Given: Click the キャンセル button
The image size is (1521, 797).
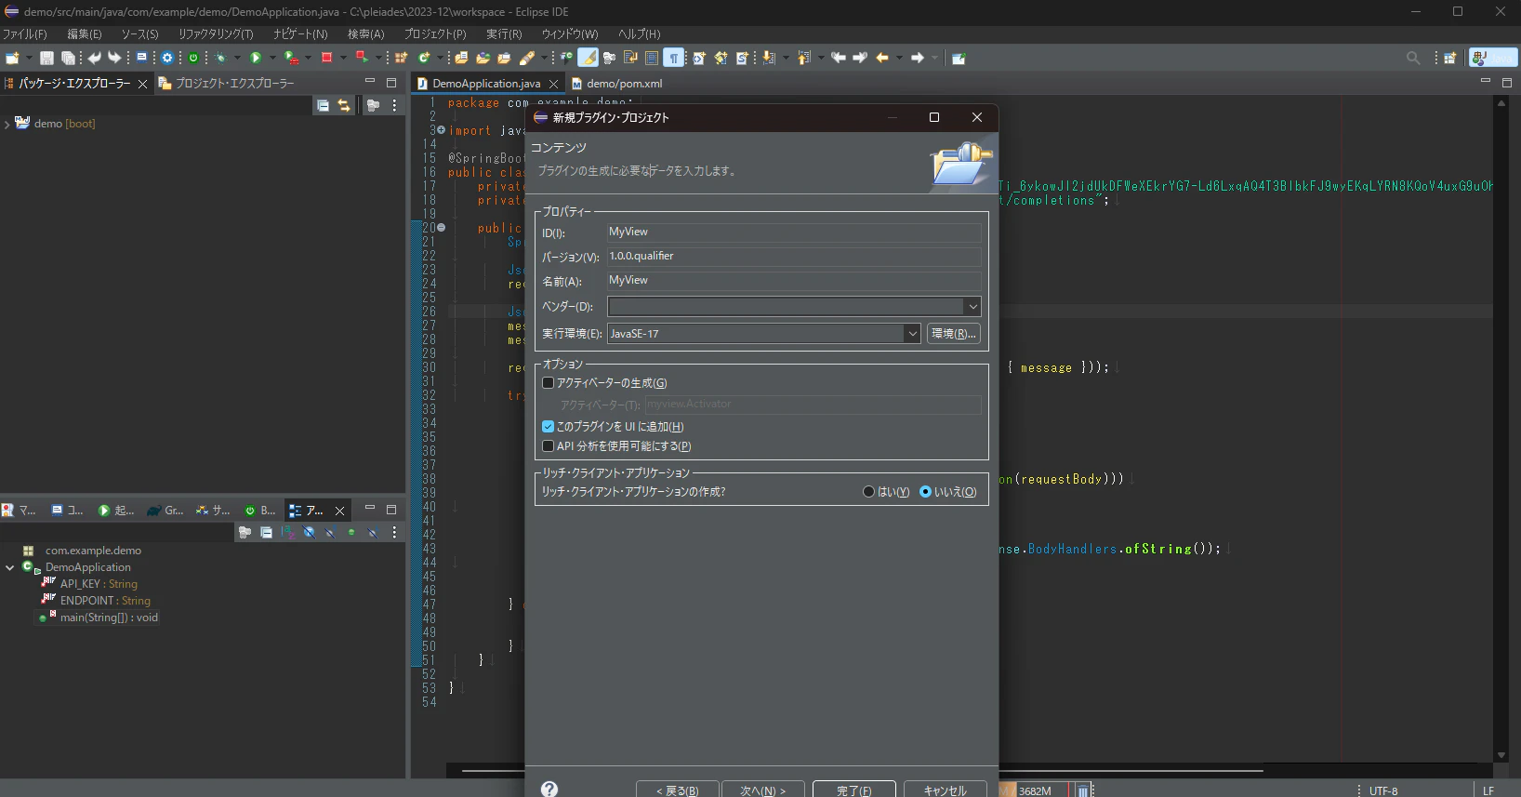Looking at the screenshot, I should 945,790.
